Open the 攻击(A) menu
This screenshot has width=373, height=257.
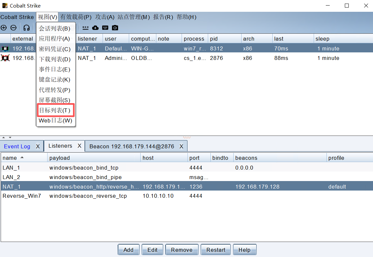coord(105,17)
